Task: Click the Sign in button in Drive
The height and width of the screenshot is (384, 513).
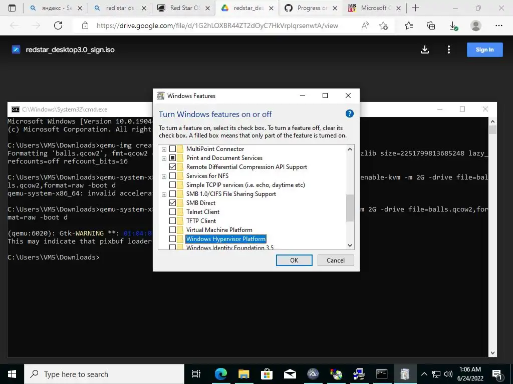Action: point(484,49)
